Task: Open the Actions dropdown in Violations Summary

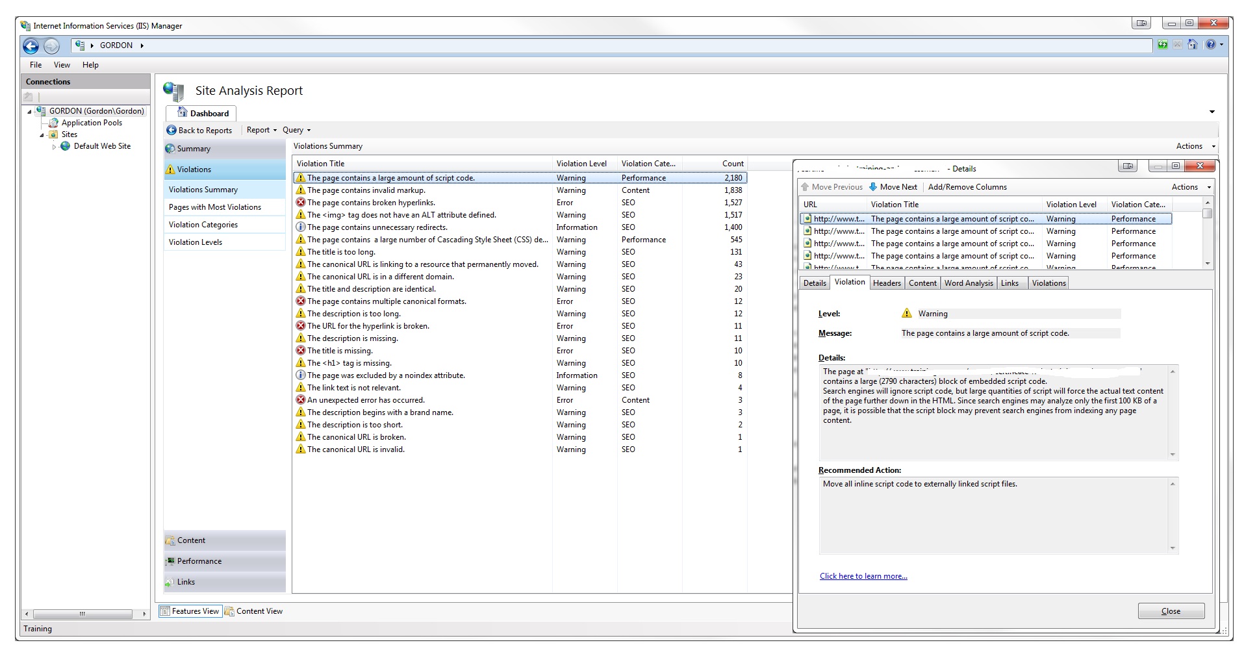Action: (x=1195, y=146)
